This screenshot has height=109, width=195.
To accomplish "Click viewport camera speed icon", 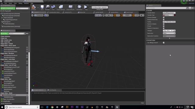I will (142, 15).
